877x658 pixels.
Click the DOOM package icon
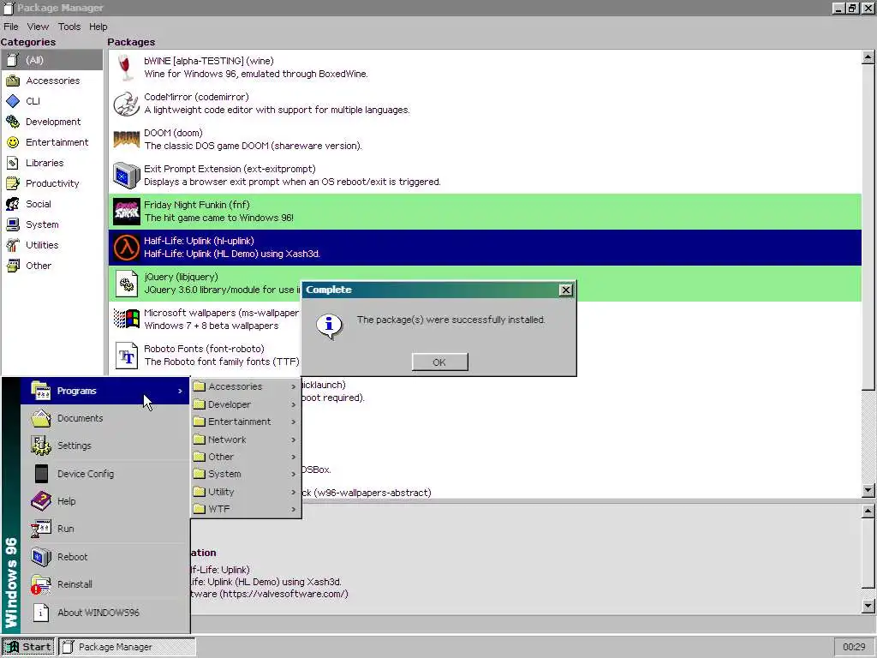(127, 140)
